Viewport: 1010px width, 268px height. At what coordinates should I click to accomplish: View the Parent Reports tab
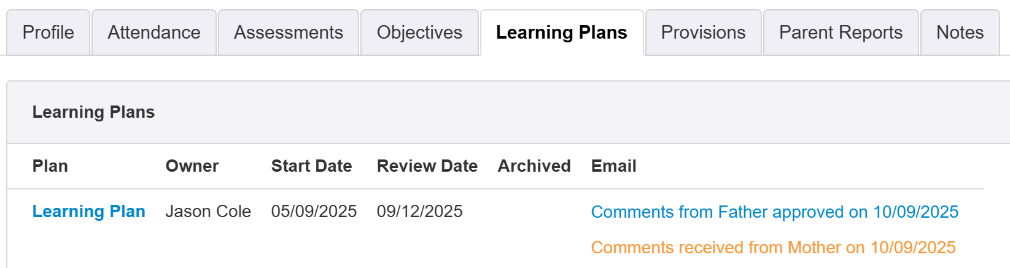tap(841, 33)
